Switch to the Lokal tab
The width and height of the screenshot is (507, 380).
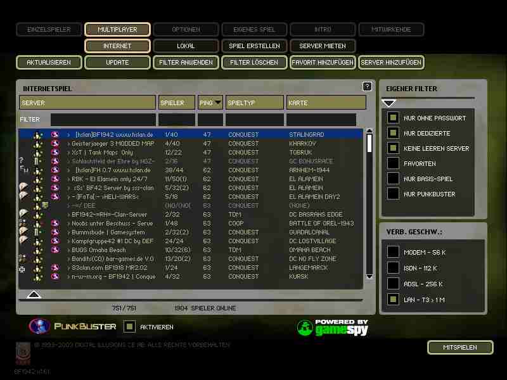click(x=186, y=46)
